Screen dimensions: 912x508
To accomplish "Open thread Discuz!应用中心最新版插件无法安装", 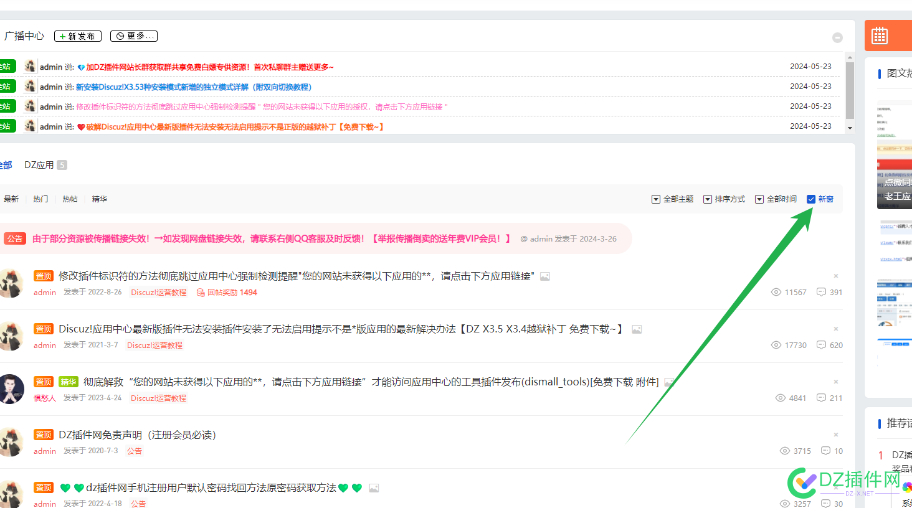I will [341, 329].
